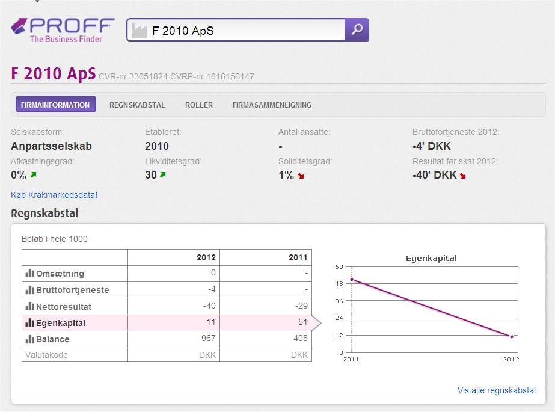
Task: Click the CVR-nr 33051824 text
Action: pos(133,76)
